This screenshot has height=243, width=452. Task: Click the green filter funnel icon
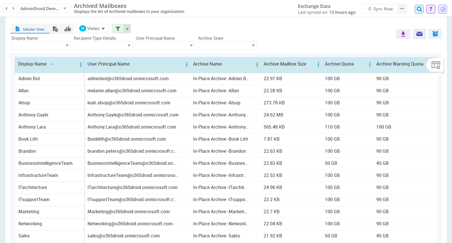(118, 29)
